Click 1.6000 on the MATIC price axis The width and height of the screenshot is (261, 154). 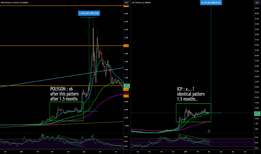point(126,62)
